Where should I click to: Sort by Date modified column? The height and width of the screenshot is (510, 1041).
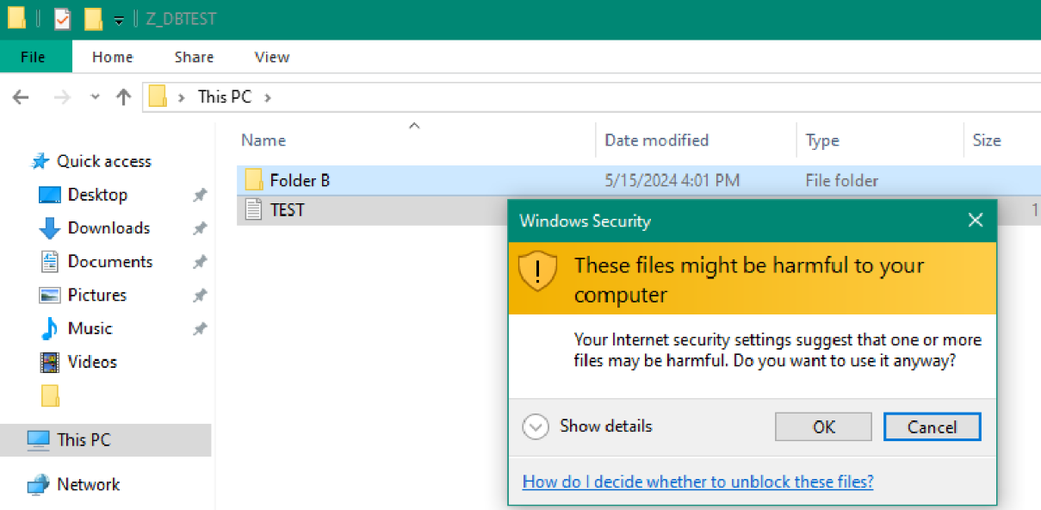pyautogui.click(x=657, y=140)
